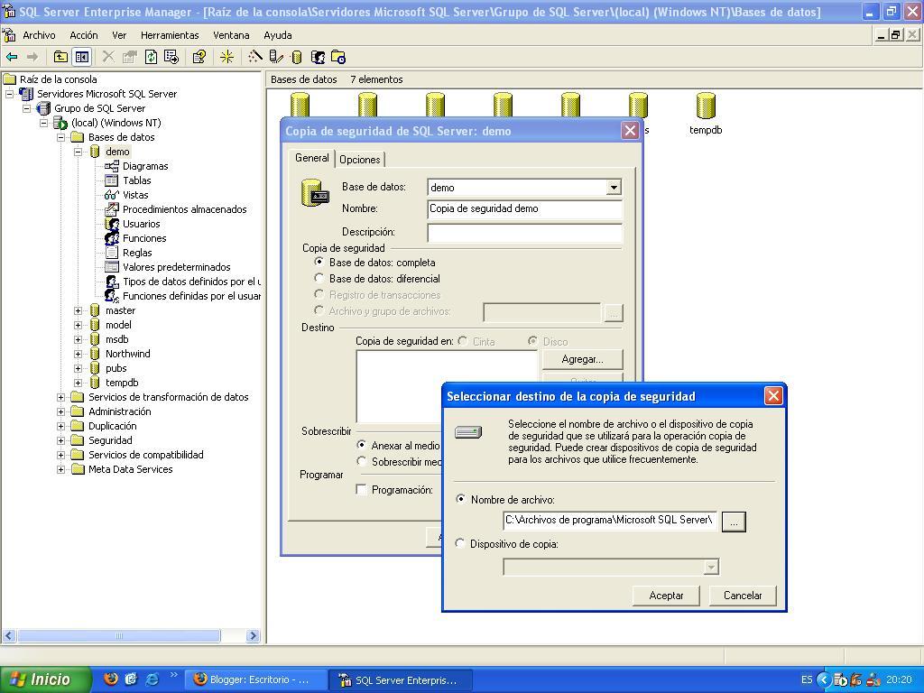The height and width of the screenshot is (693, 924).
Task: Expand the Northwind database node
Action: click(78, 354)
